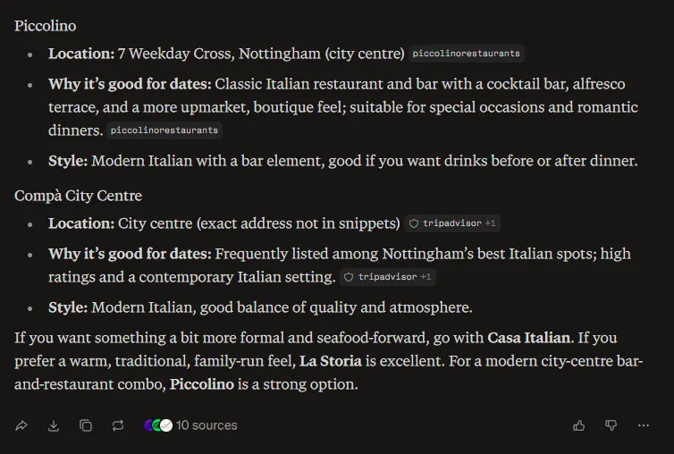Click the bold La Storia text
The image size is (674, 454).
[331, 361]
